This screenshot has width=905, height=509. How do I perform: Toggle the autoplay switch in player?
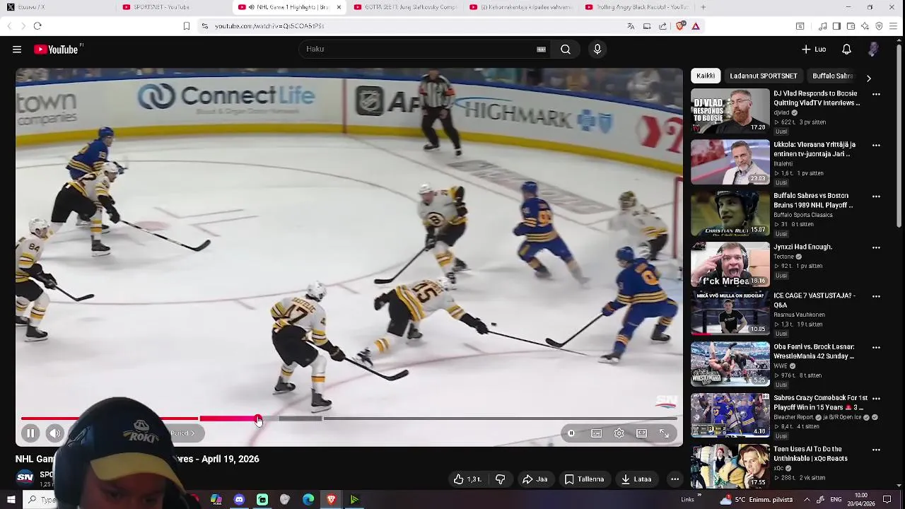[x=571, y=433]
